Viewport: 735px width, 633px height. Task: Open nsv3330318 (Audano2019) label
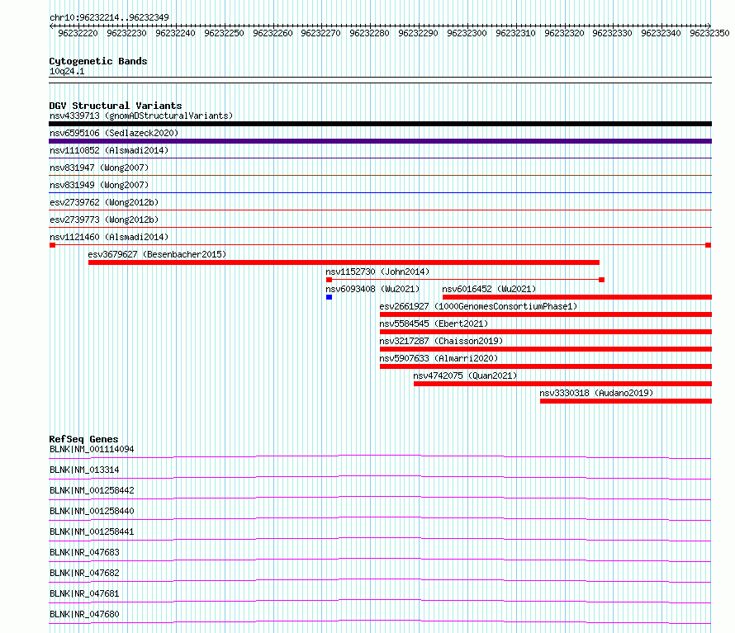[596, 393]
